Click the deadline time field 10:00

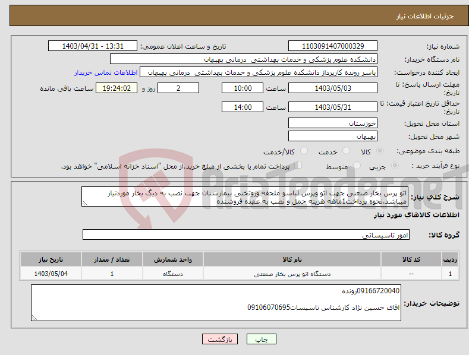point(243,88)
